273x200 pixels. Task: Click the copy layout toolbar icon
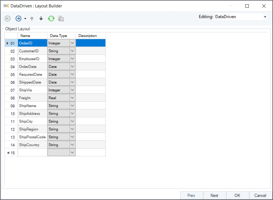tap(61, 18)
